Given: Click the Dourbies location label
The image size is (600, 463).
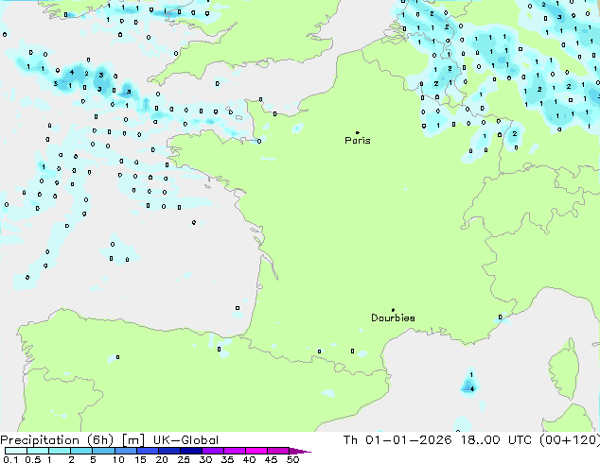Looking at the screenshot, I should tap(393, 317).
